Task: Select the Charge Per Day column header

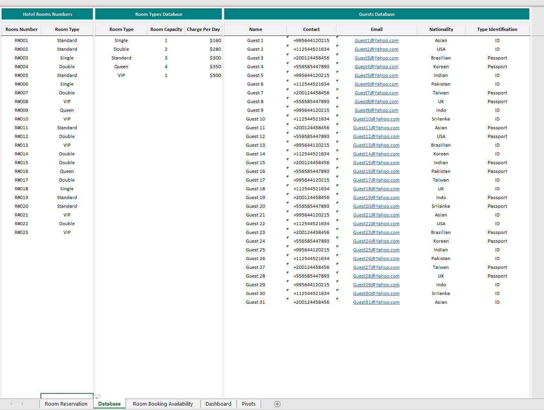Action: 203,29
